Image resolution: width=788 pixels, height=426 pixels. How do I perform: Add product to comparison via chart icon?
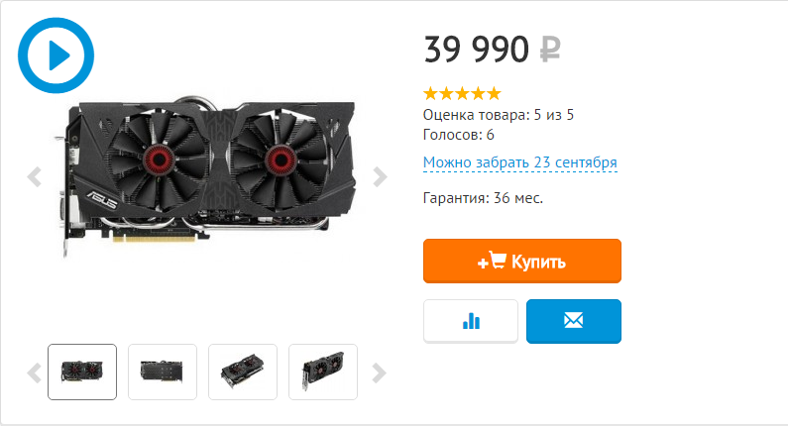tap(471, 321)
